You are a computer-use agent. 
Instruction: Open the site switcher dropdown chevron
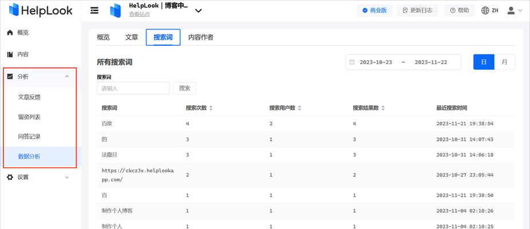click(198, 10)
